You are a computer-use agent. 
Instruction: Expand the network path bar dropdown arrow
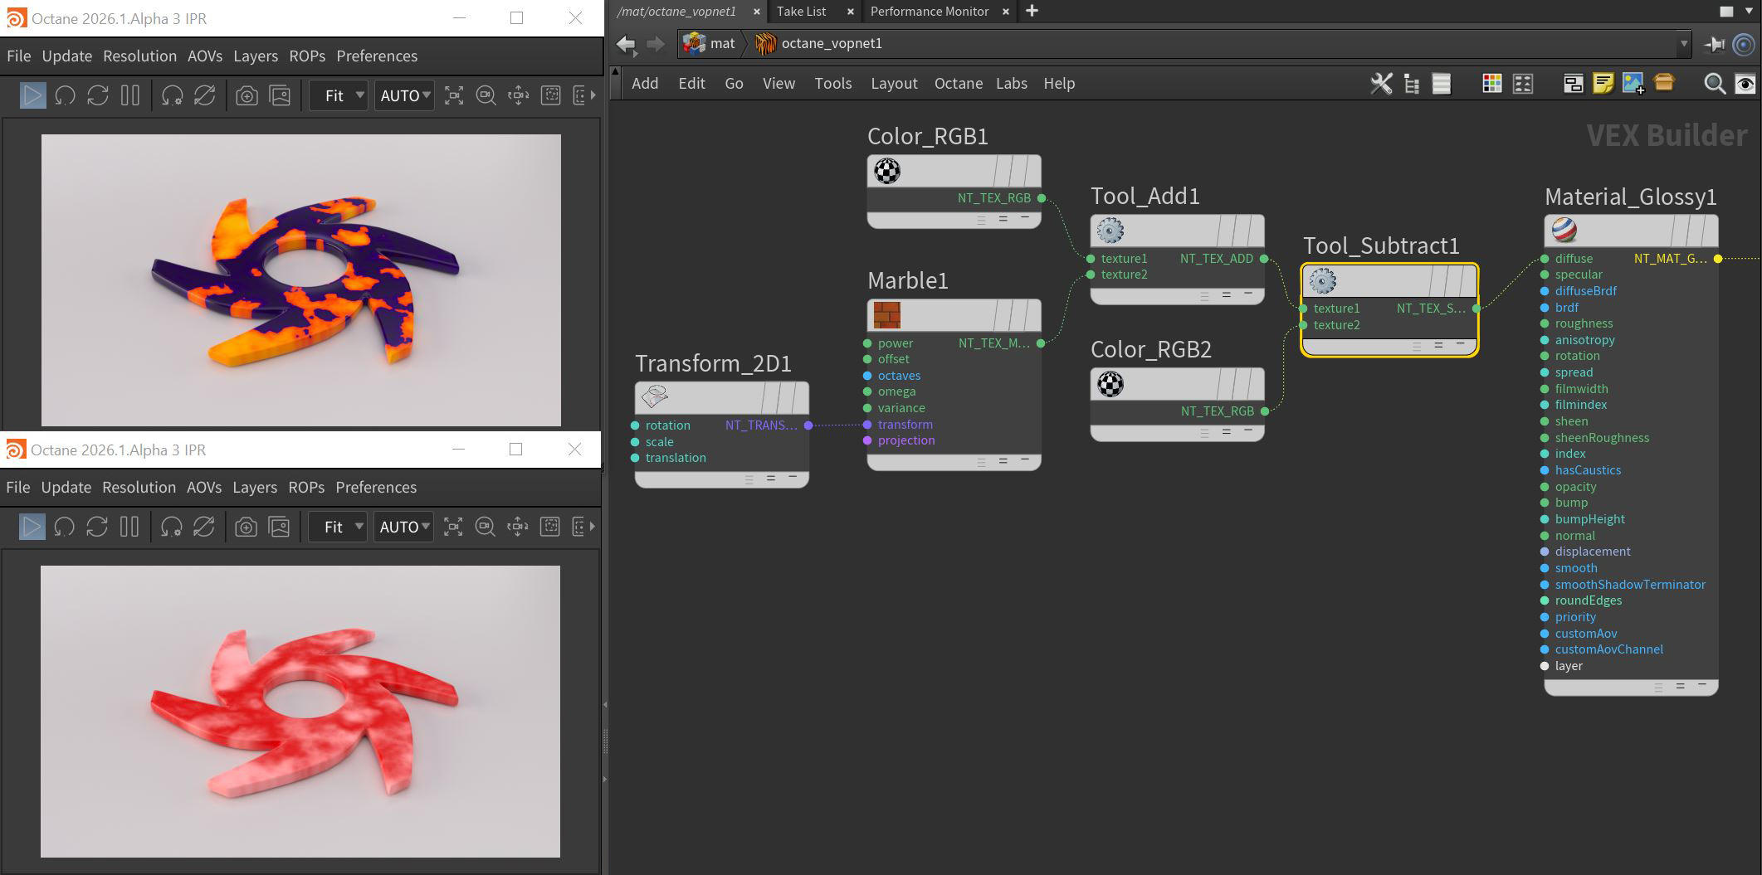1684,44
